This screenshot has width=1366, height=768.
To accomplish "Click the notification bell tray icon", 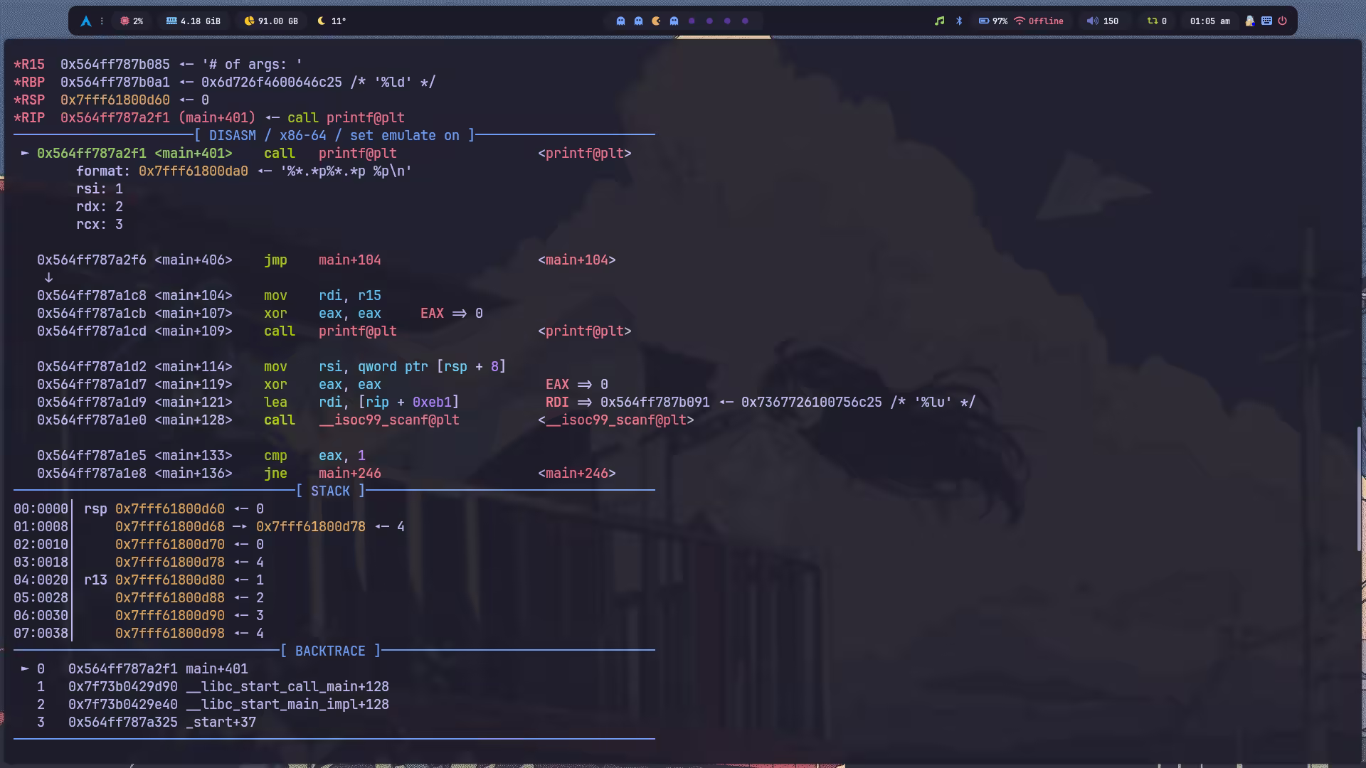I will coord(1250,21).
